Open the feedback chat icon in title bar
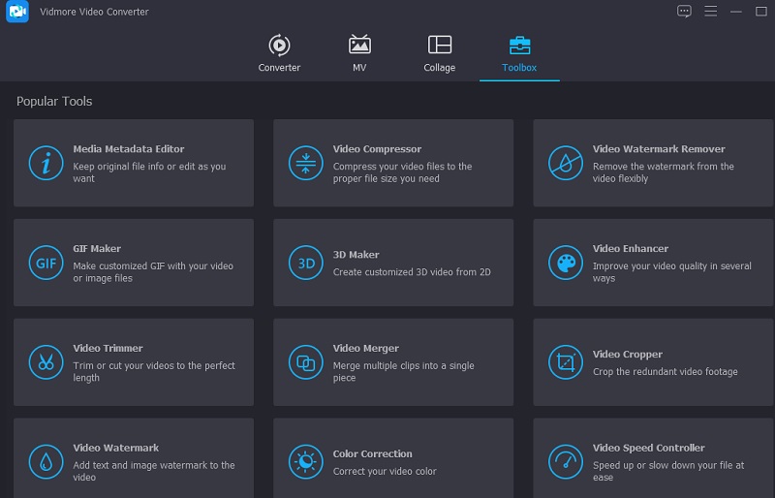 click(684, 11)
